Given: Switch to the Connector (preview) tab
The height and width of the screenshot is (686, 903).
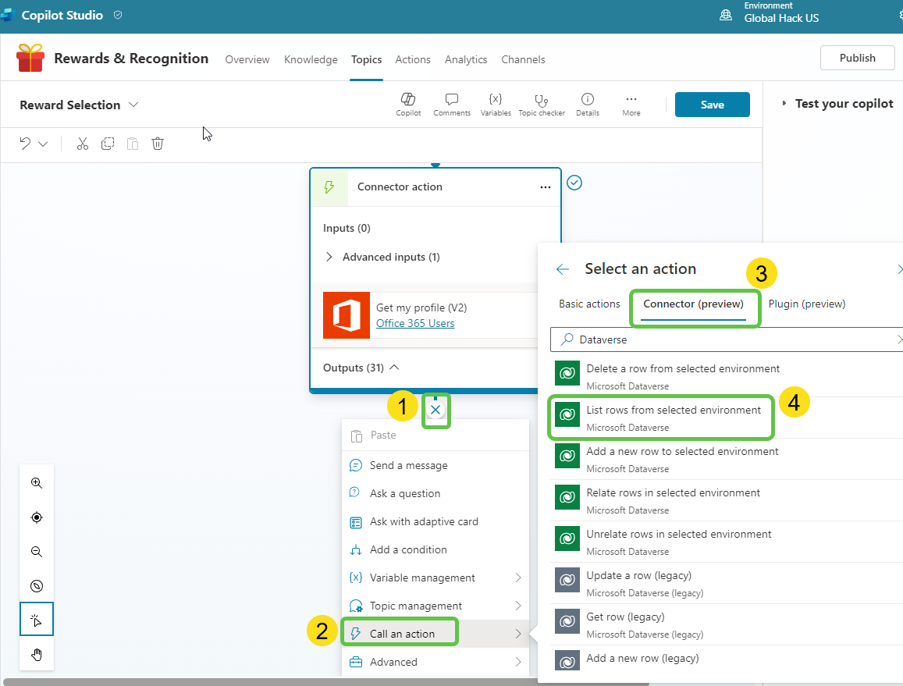Looking at the screenshot, I should click(693, 304).
